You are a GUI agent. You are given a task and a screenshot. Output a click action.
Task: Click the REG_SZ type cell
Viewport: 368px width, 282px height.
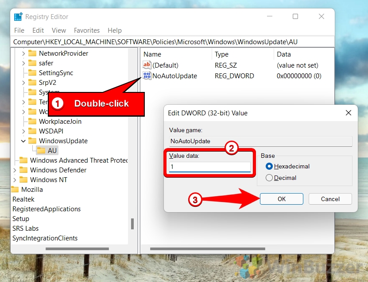click(x=226, y=65)
